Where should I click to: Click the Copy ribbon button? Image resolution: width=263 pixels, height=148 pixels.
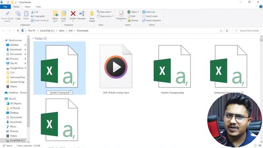point(18,15)
